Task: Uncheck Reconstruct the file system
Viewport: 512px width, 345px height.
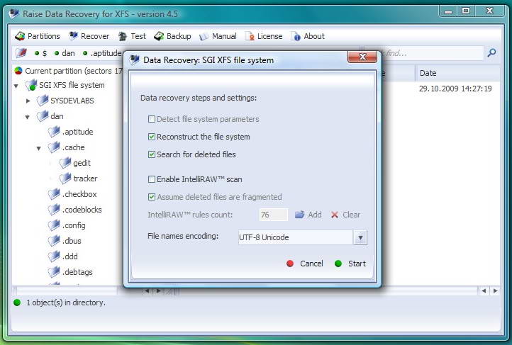Action: coord(152,137)
